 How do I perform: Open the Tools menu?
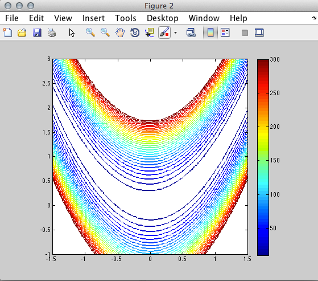tap(126, 18)
